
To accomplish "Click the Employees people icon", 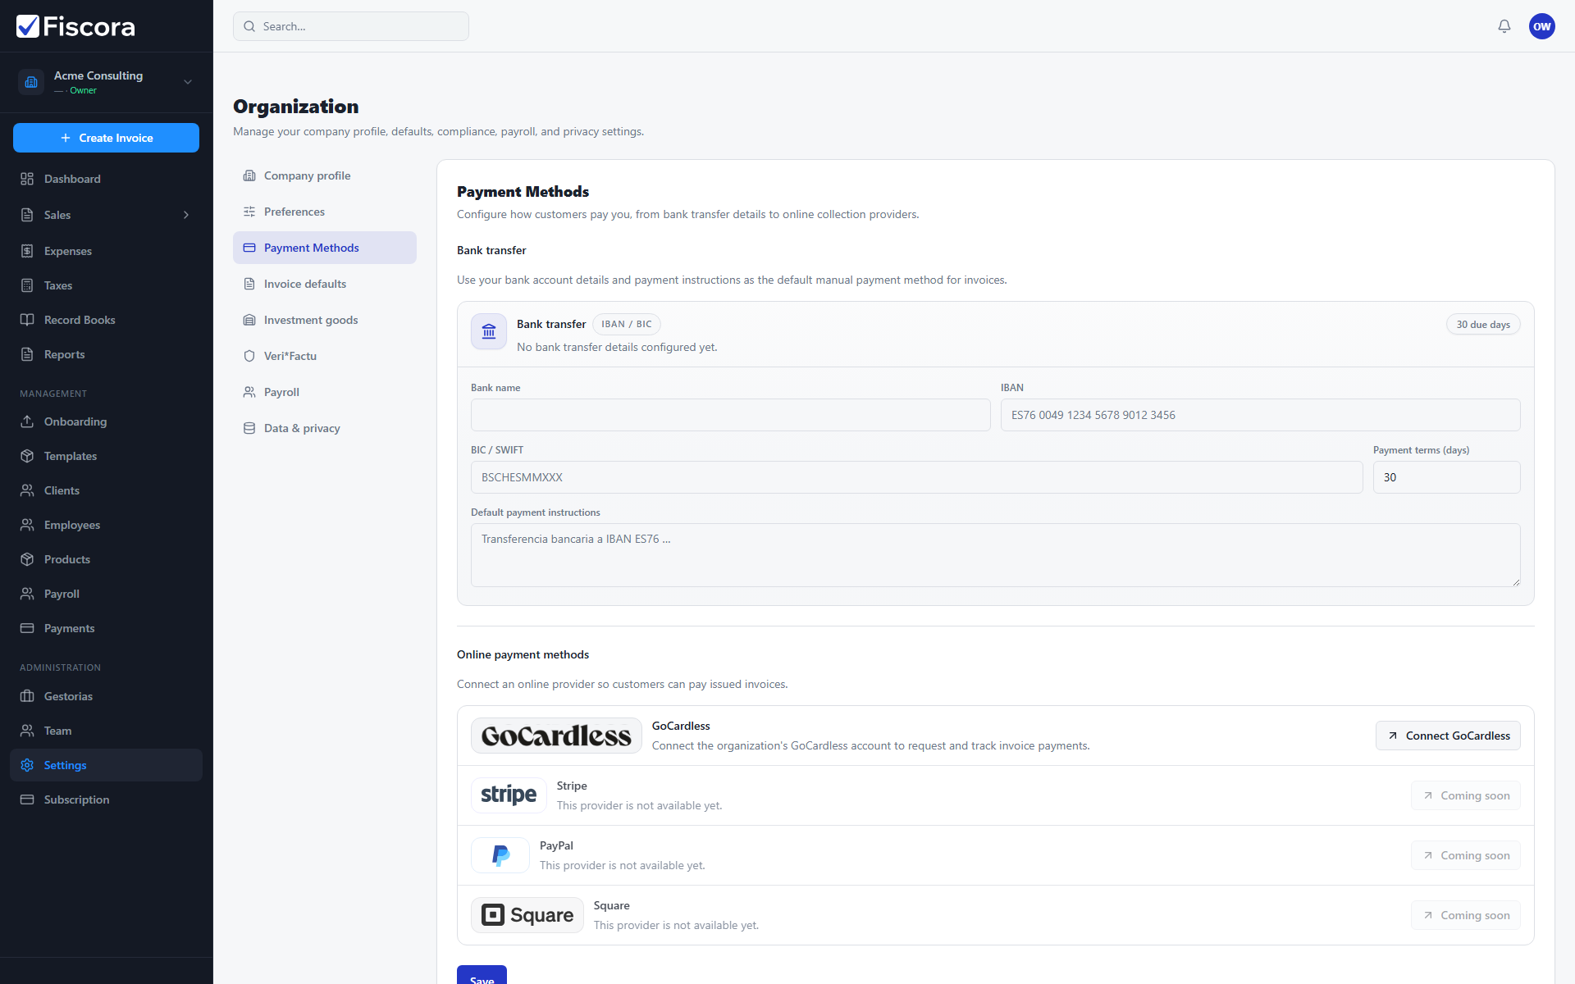I will click(x=27, y=525).
